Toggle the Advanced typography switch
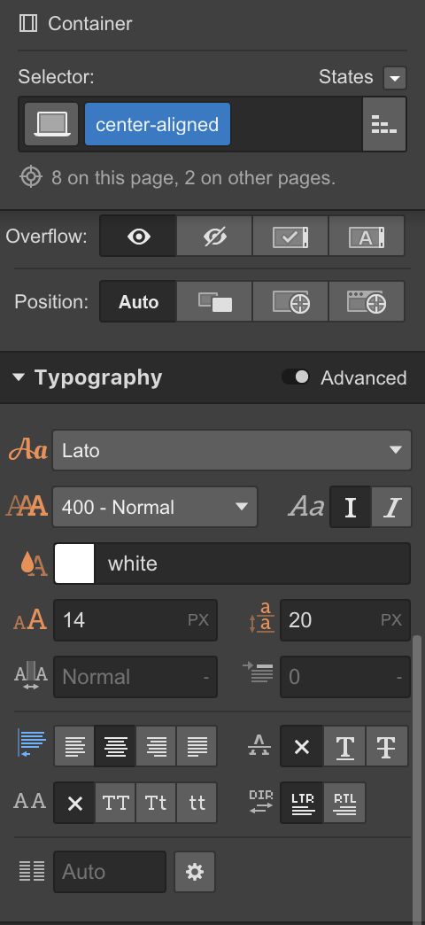425x925 pixels. click(x=296, y=377)
